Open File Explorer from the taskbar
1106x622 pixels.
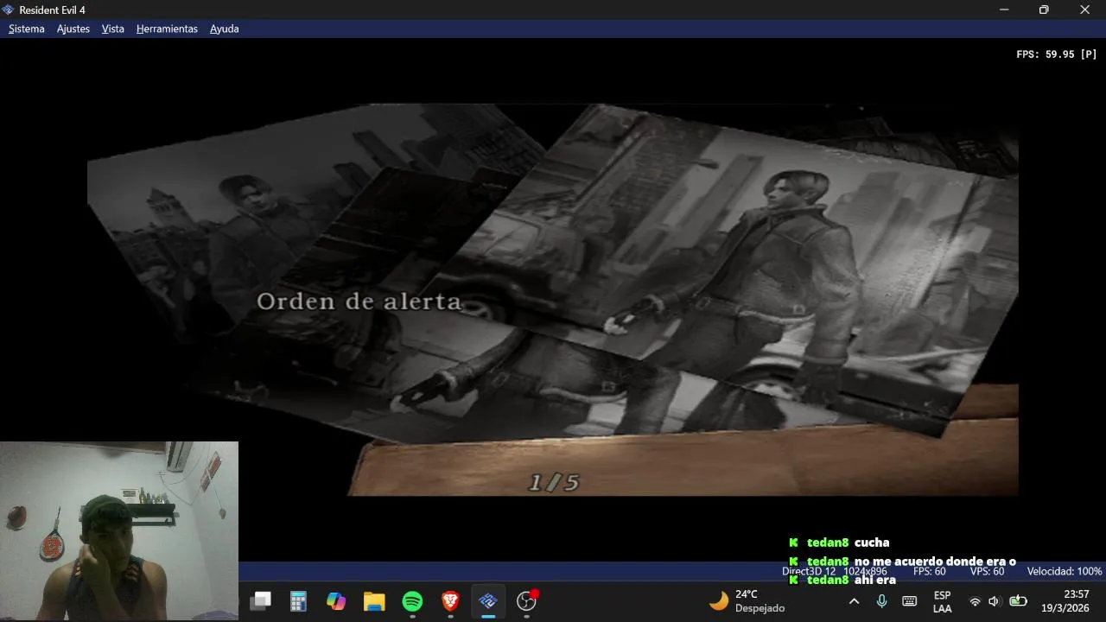(x=374, y=600)
